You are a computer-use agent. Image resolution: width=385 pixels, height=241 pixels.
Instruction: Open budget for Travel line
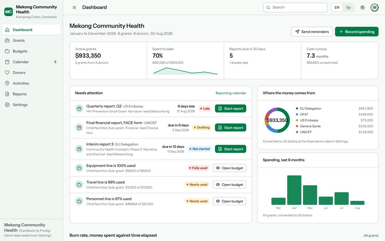click(x=229, y=185)
